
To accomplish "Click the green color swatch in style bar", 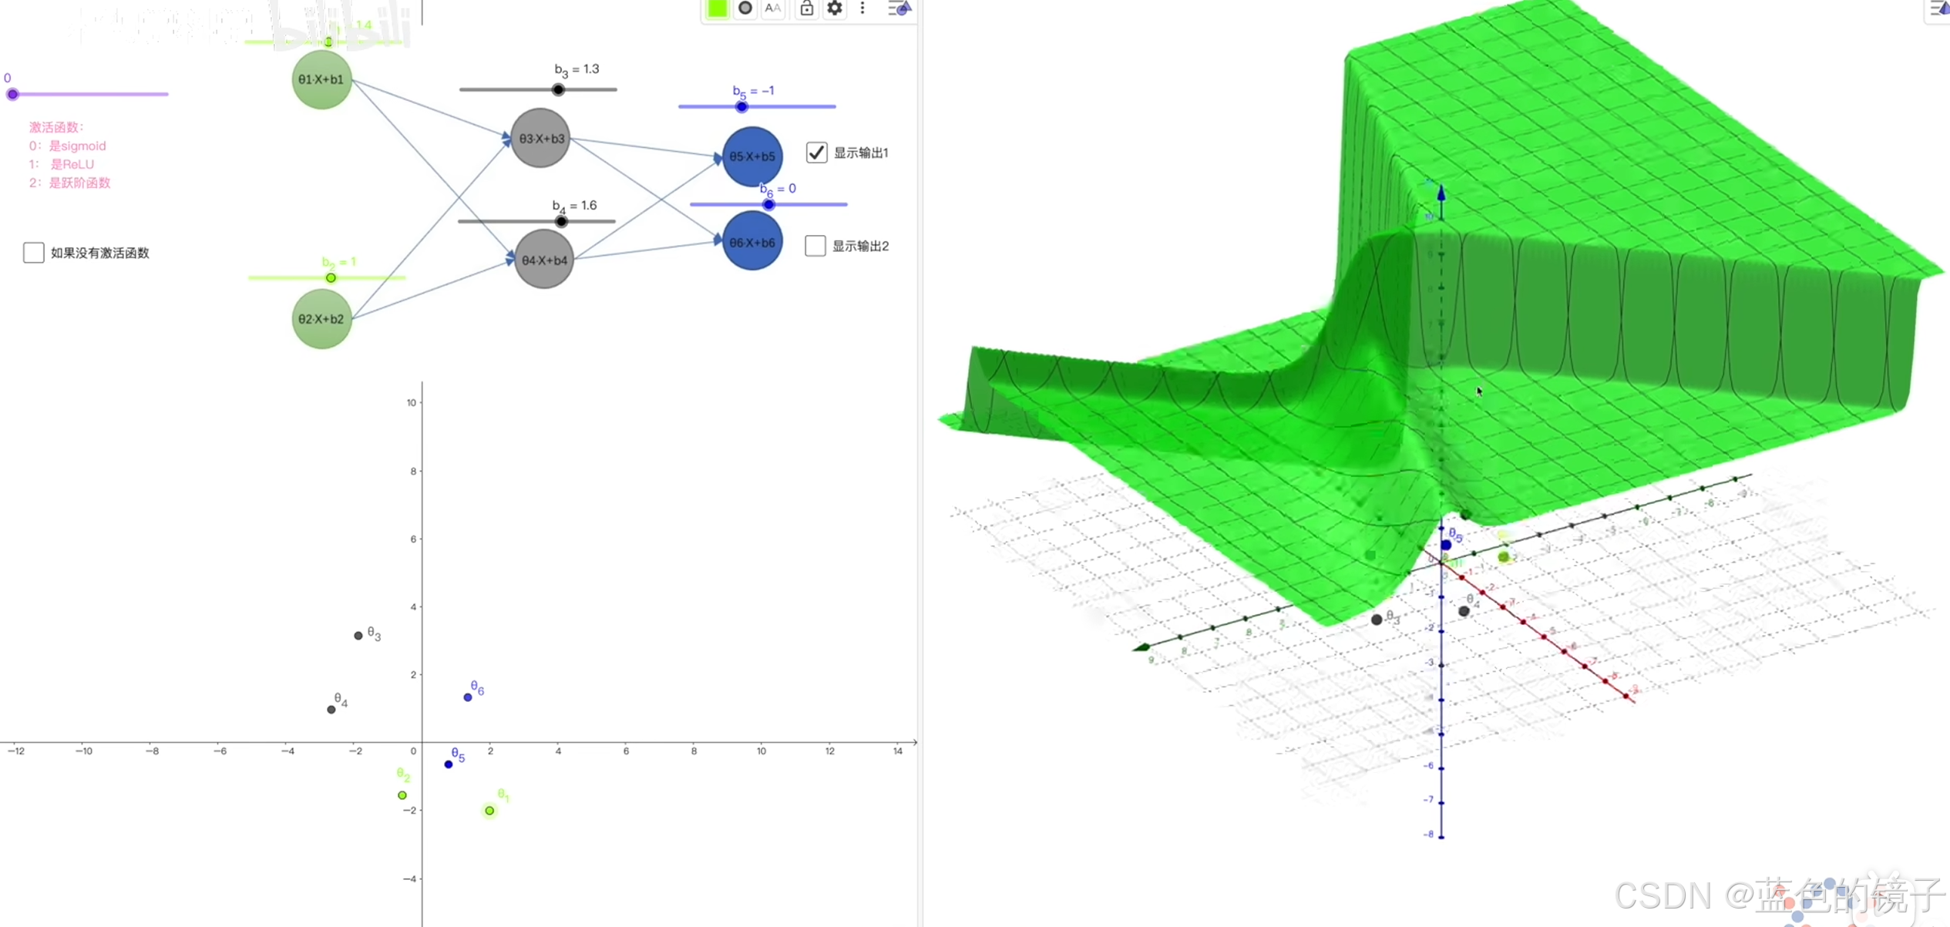I will [x=717, y=8].
